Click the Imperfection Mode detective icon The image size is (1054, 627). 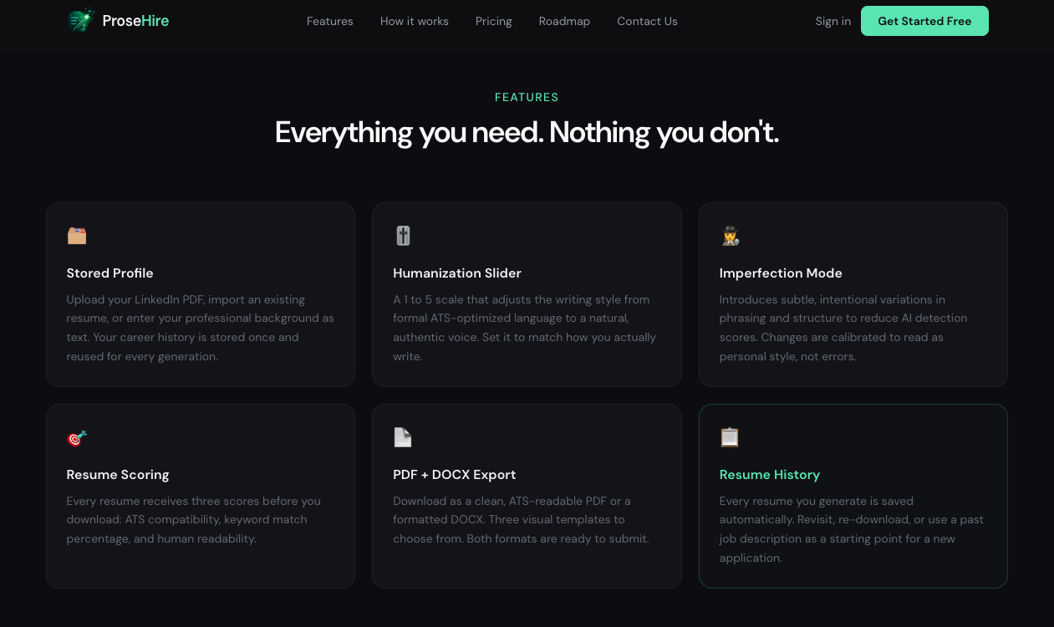(730, 236)
